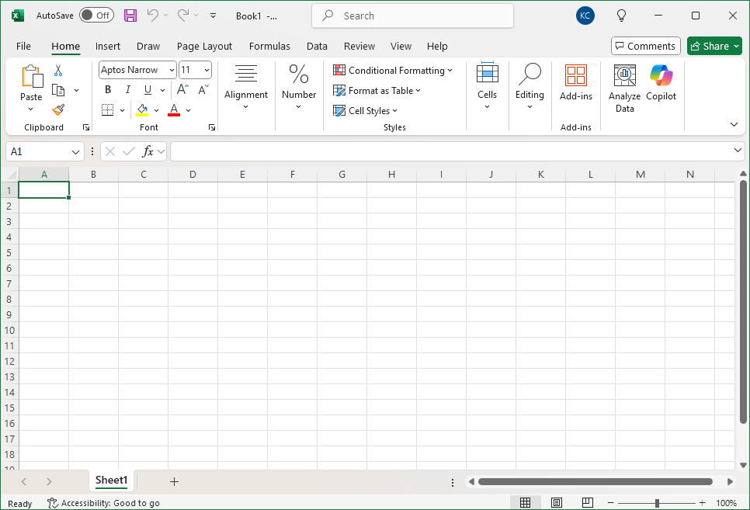
Task: Switch to the Insert tab
Action: 108,46
